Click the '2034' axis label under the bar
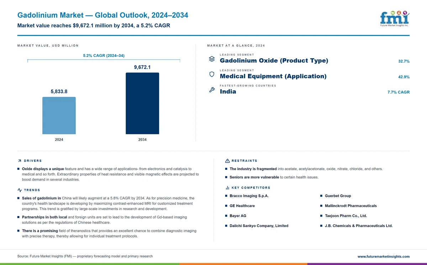The width and height of the screenshot is (427, 265). tap(142, 140)
